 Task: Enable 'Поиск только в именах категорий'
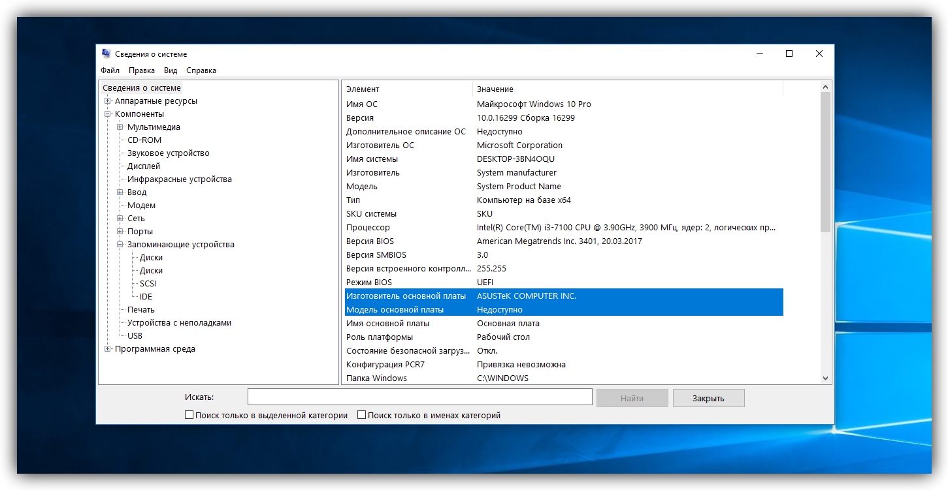[361, 414]
